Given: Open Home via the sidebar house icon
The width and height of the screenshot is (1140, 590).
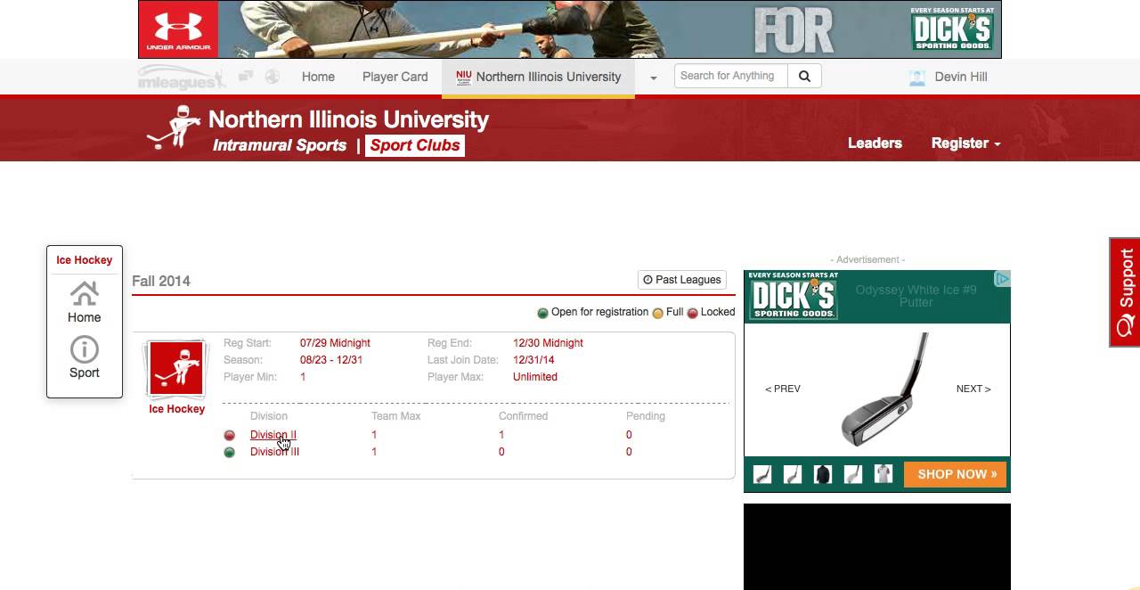Looking at the screenshot, I should (x=85, y=293).
